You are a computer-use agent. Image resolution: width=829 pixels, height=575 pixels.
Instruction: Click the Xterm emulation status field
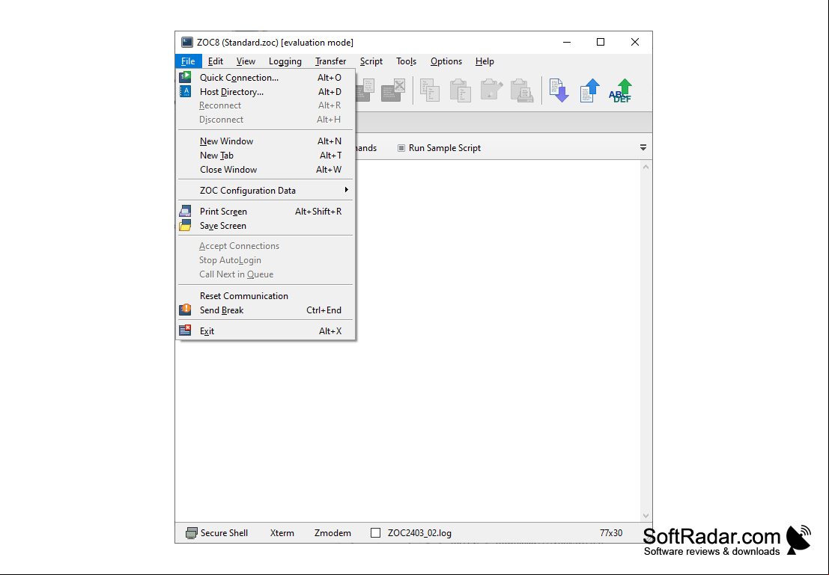(282, 533)
